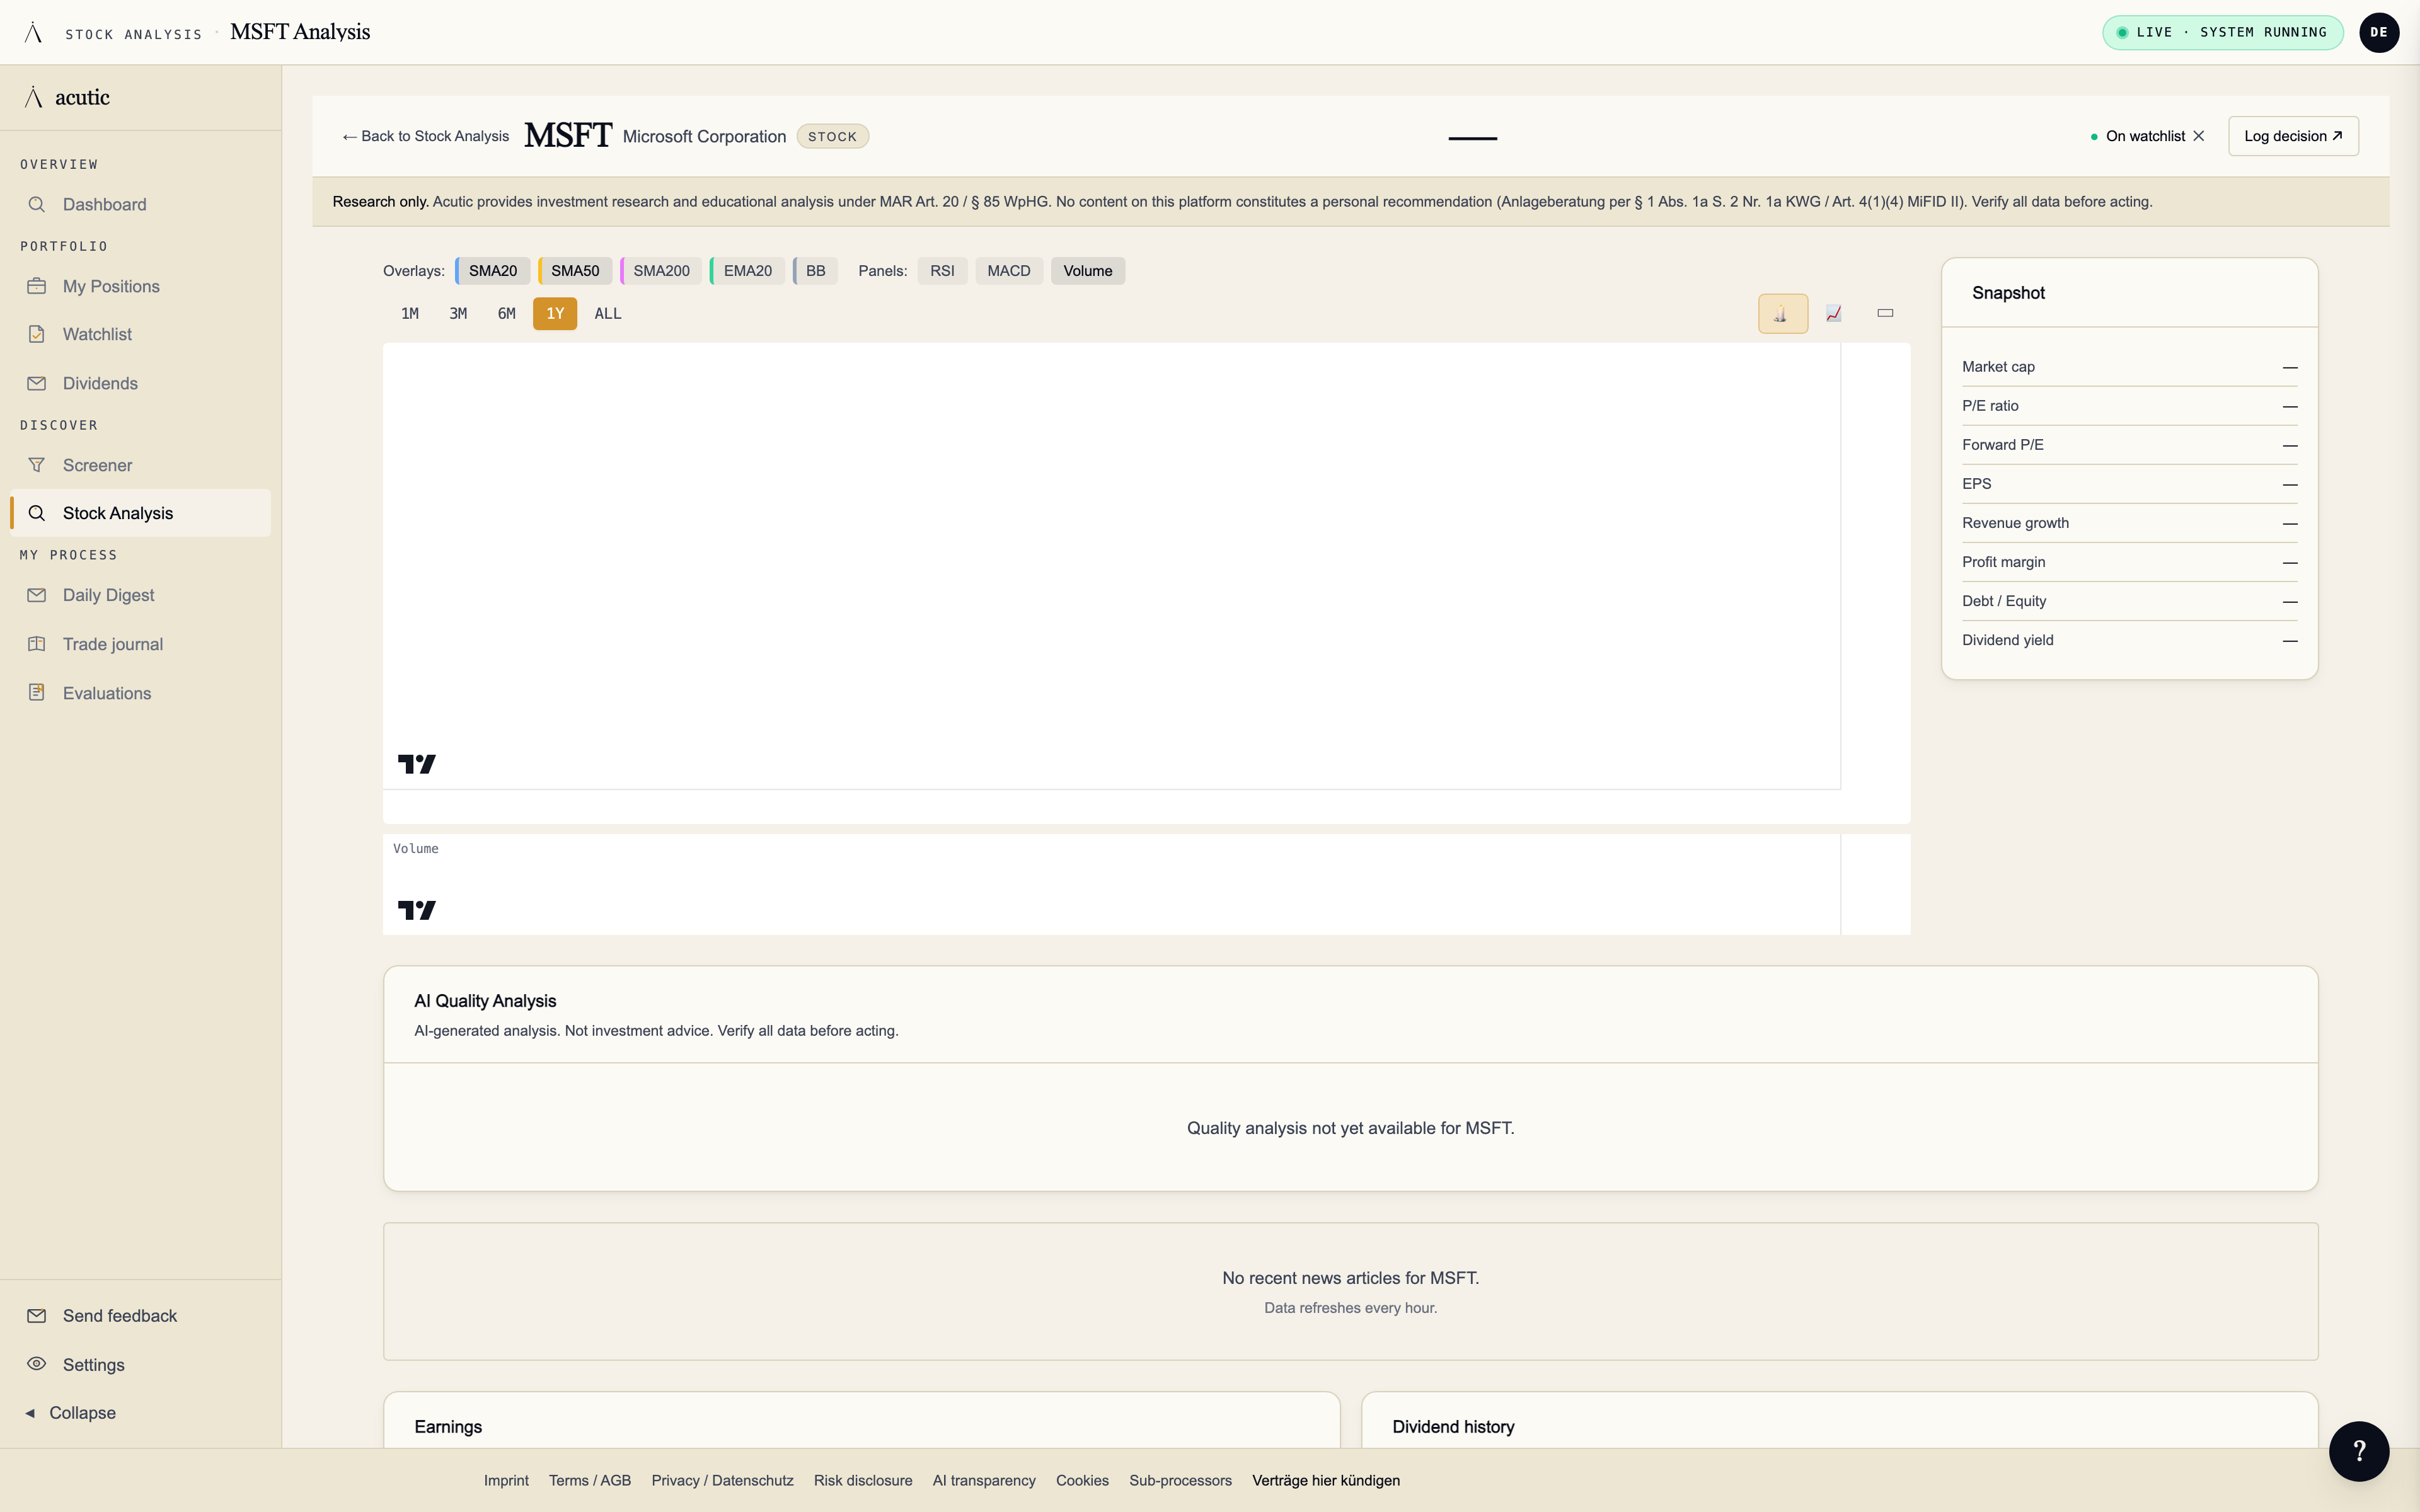Open the Evaluations page
The width and height of the screenshot is (2420, 1512).
(x=140, y=693)
